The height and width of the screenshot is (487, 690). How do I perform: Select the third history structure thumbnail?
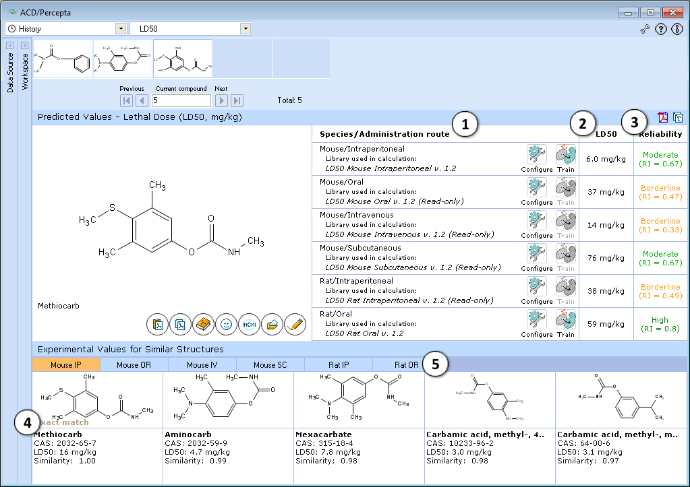(x=183, y=59)
